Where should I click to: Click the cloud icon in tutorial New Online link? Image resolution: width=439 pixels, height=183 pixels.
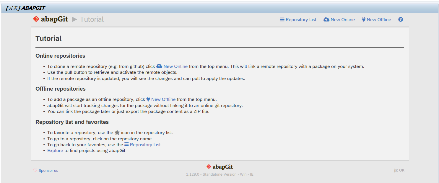(159, 66)
